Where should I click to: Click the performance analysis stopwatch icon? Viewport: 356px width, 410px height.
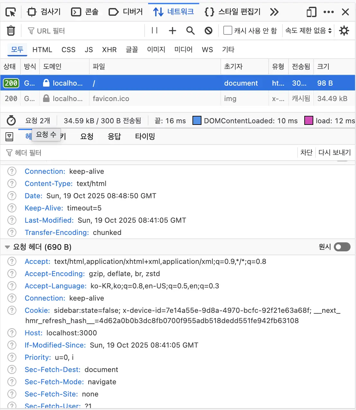(11, 121)
